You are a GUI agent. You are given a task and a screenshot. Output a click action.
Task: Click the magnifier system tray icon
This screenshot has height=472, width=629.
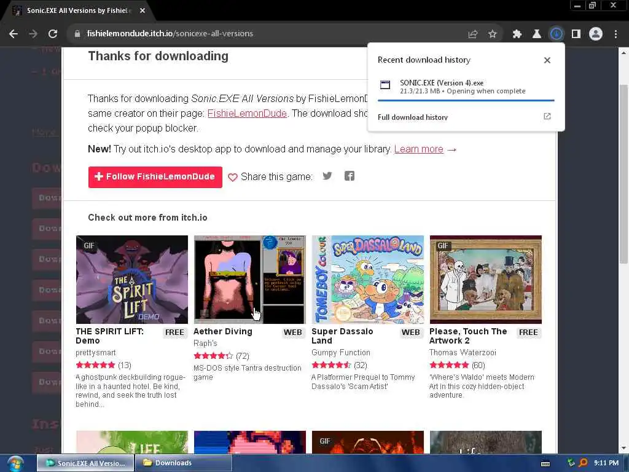tap(583, 463)
